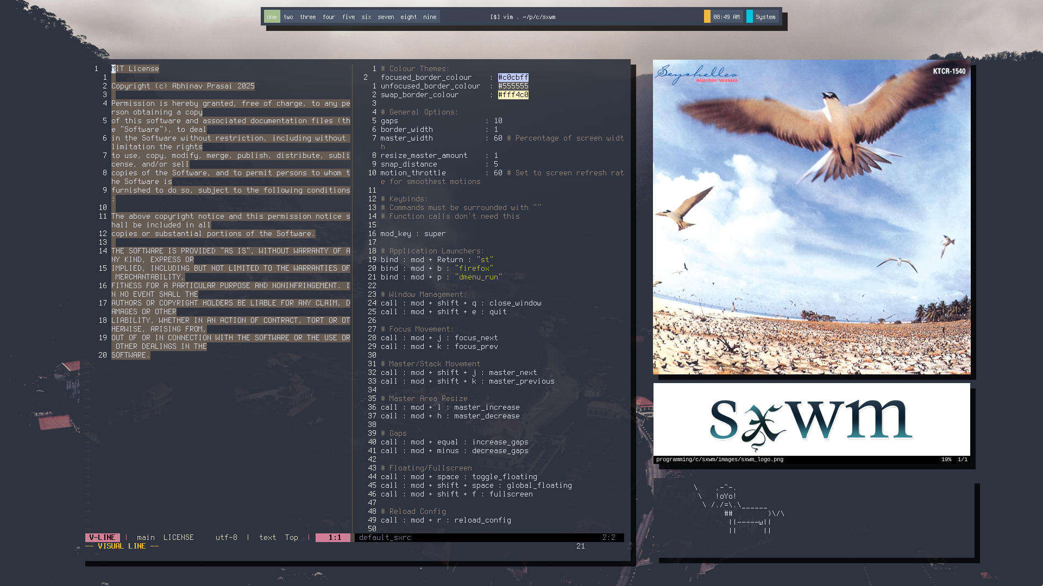
Task: Click the System label in bar
Action: [x=765, y=17]
